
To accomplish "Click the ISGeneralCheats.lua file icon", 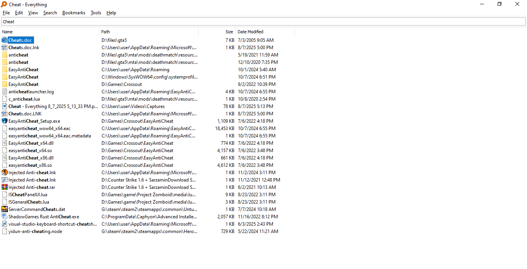I will coord(5,202).
